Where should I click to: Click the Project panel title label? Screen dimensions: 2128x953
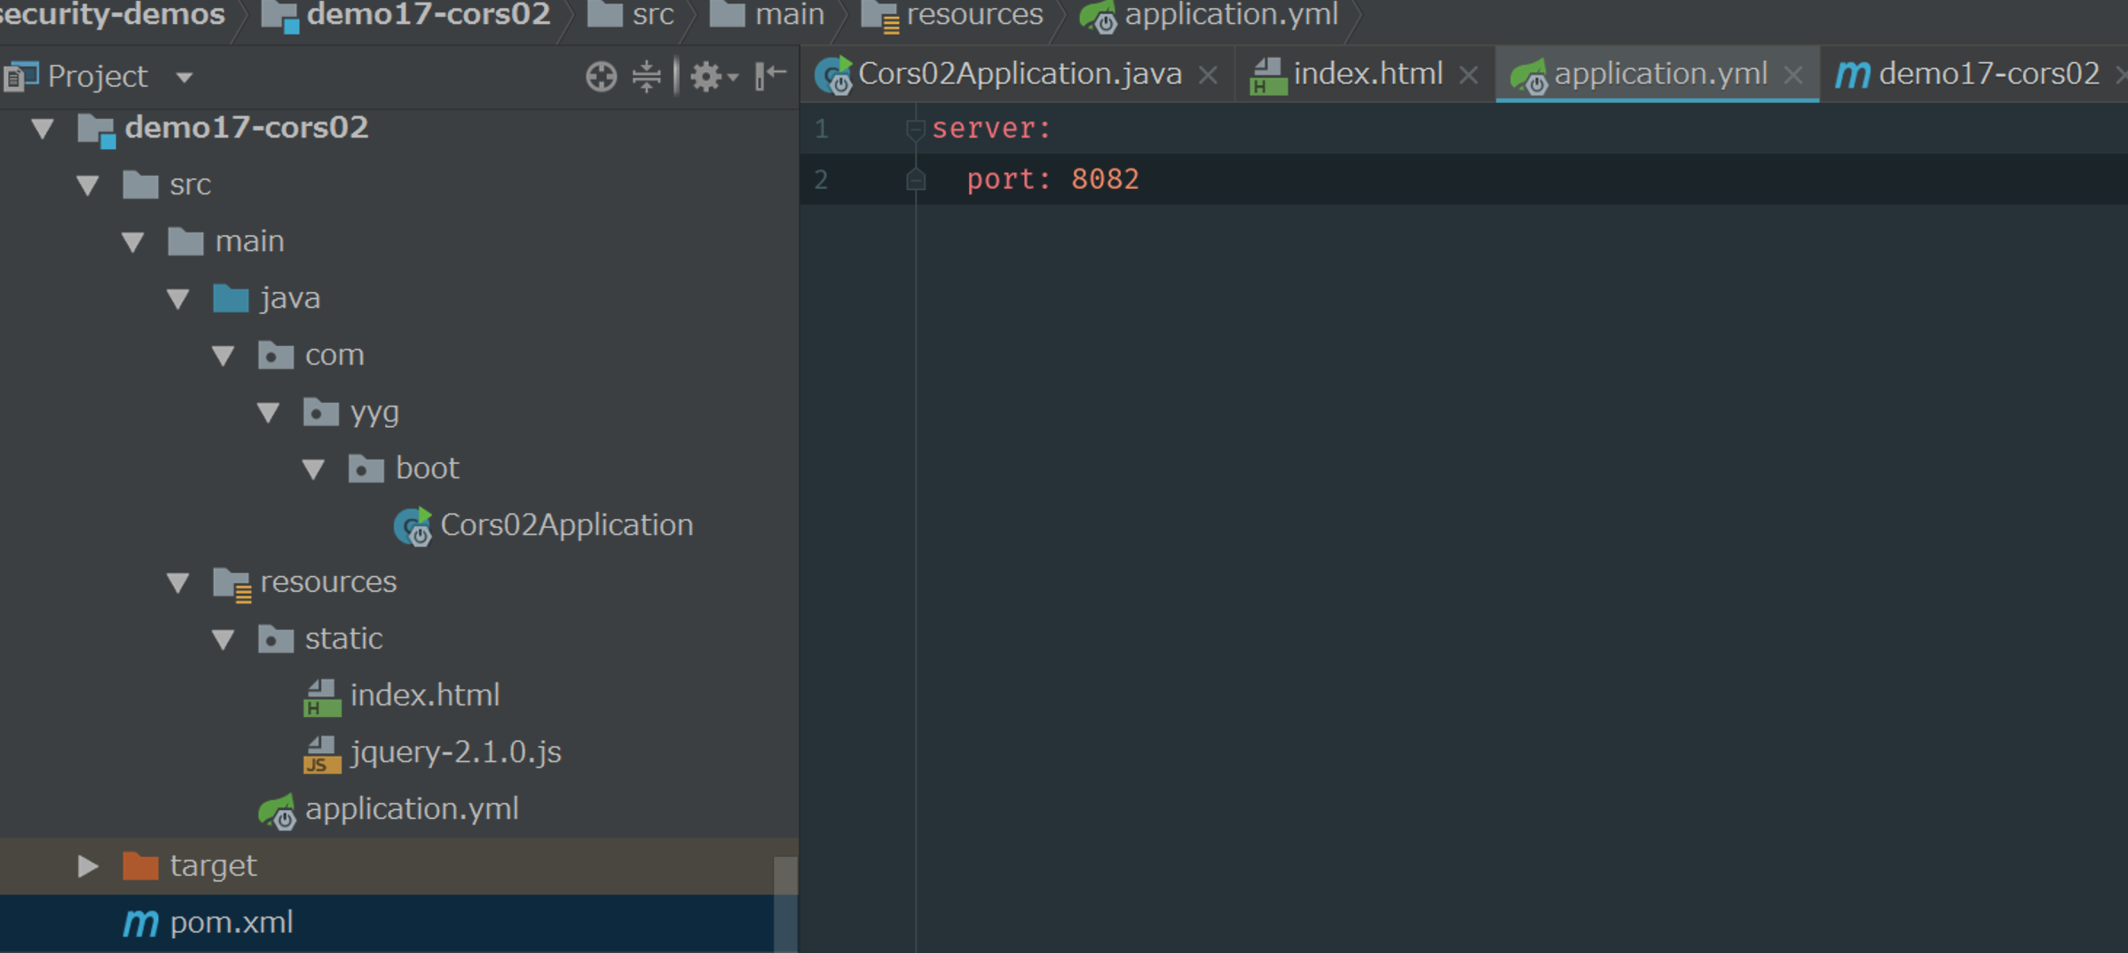(97, 76)
